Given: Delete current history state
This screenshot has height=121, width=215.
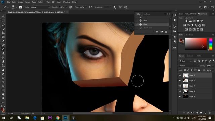Looking at the screenshot, I should coord(166,32).
